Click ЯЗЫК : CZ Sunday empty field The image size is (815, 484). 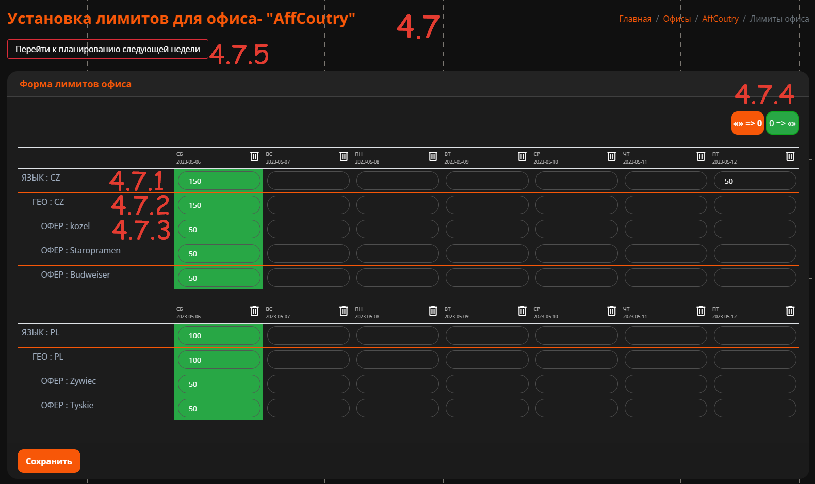[308, 181]
